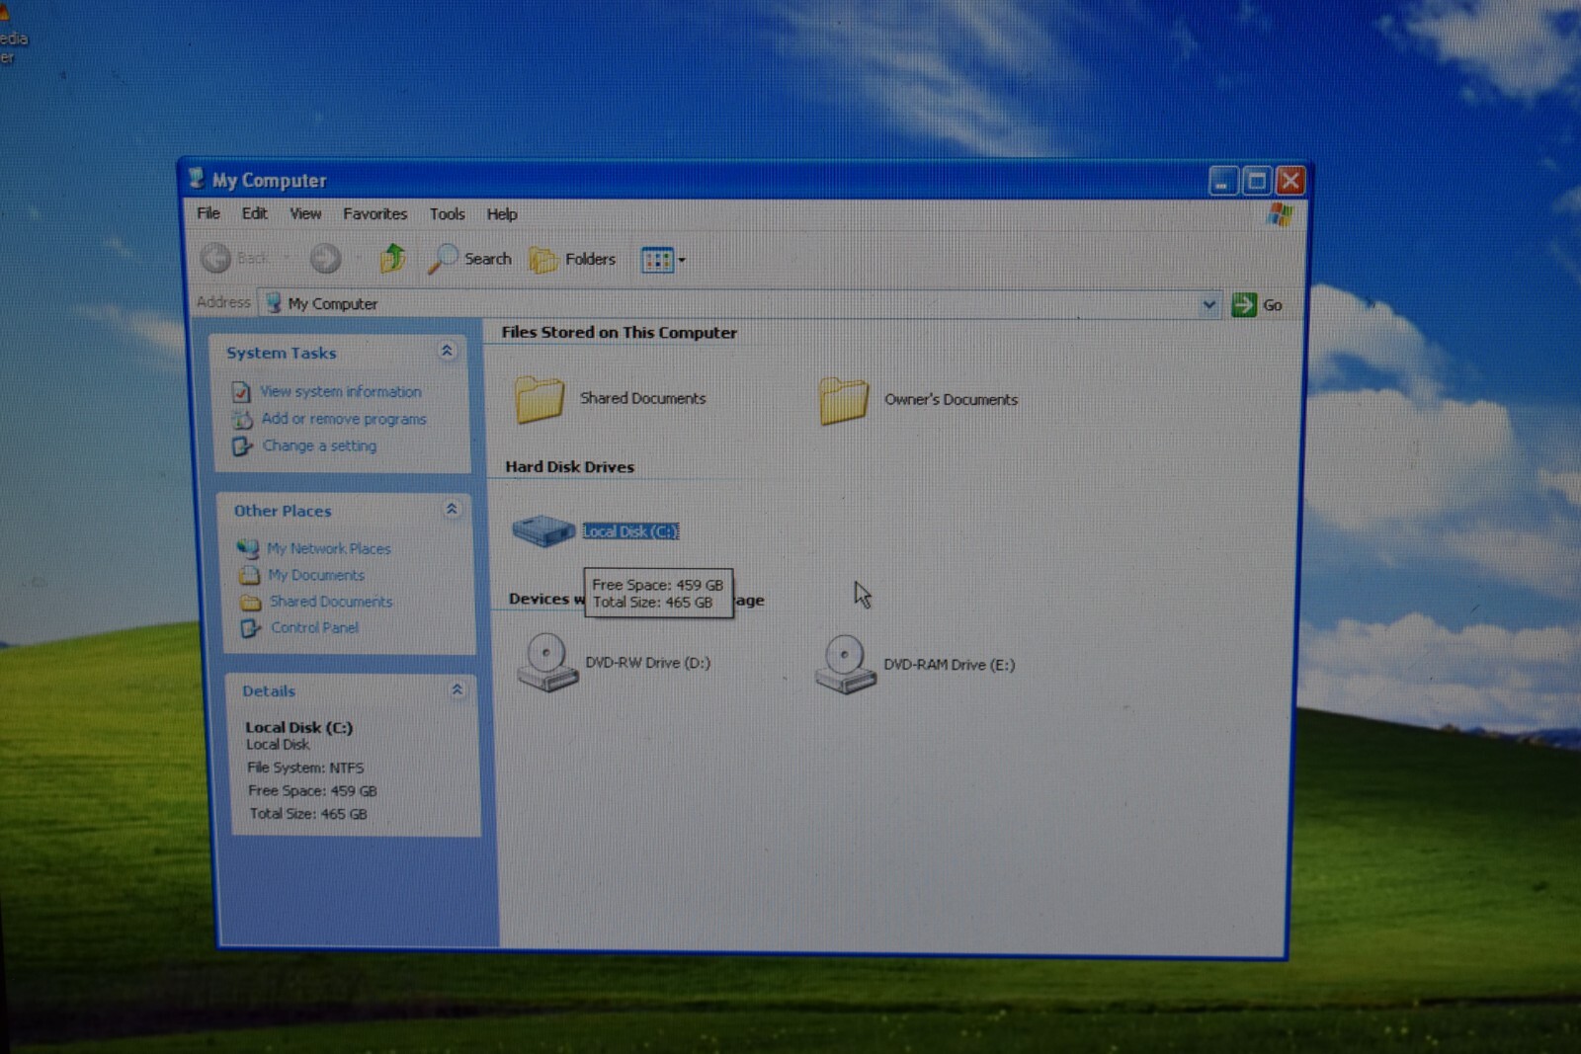Open Control Panel link
The width and height of the screenshot is (1581, 1054).
pyautogui.click(x=314, y=627)
